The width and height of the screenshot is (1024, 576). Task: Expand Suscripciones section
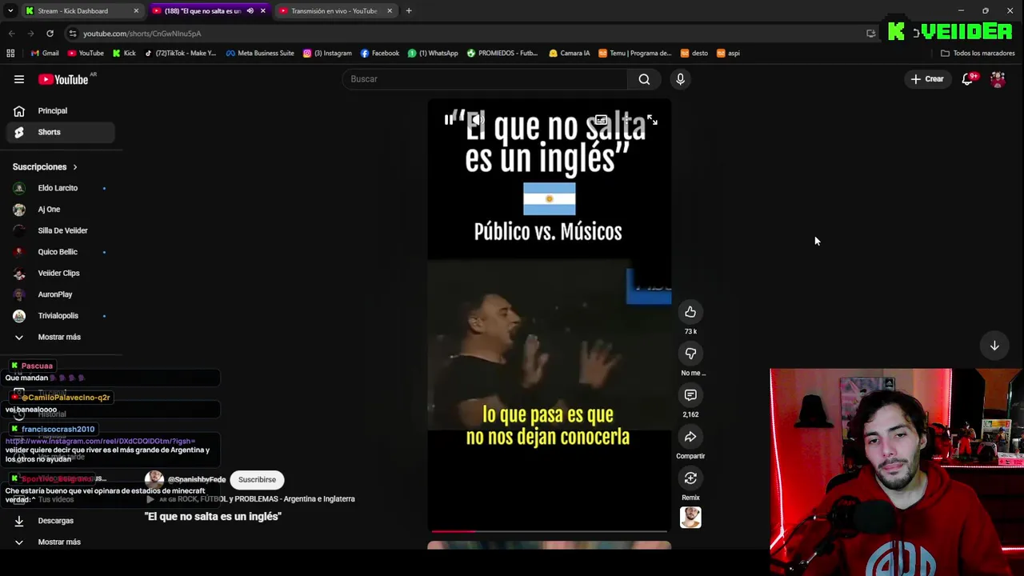(45, 167)
